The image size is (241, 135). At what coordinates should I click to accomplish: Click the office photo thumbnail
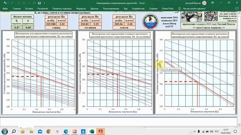[x=191, y=16]
